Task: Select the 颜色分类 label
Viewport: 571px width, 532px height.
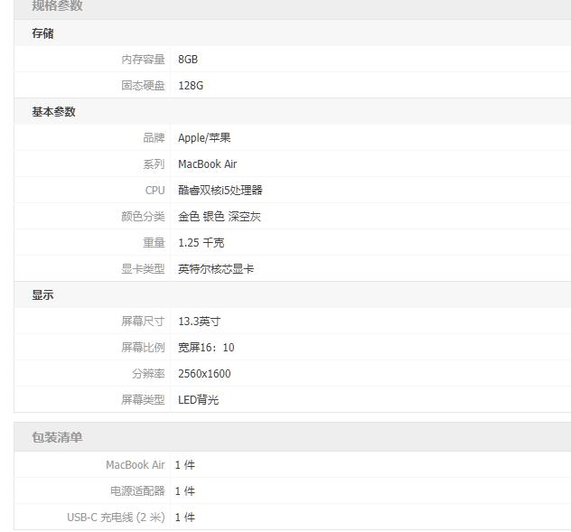Action: [143, 216]
